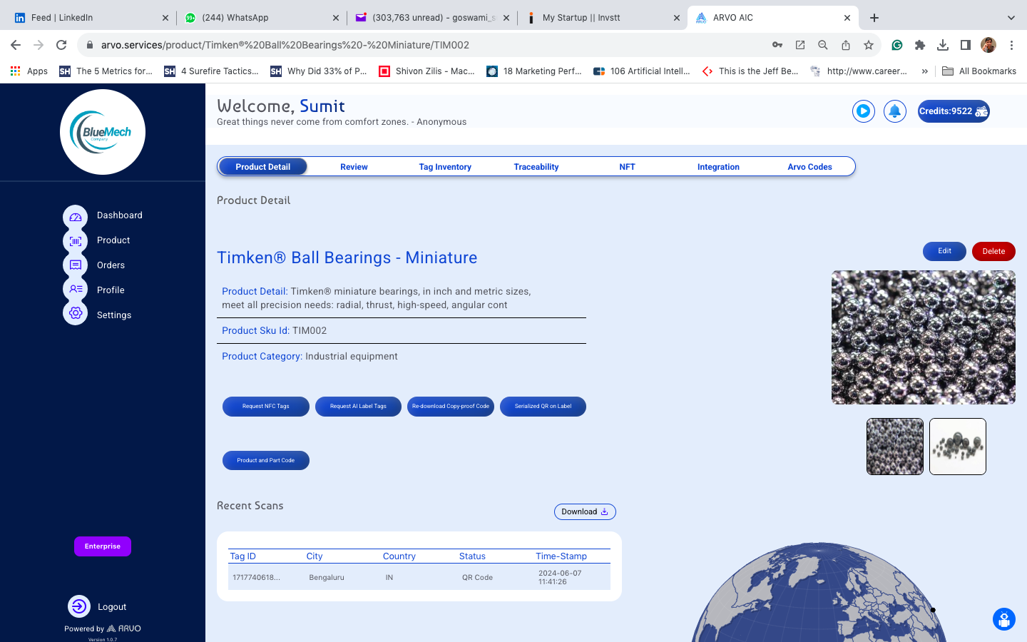Click the share icon in address bar
Image resolution: width=1027 pixels, height=642 pixels.
pyautogui.click(x=846, y=45)
